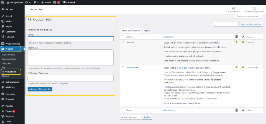Screen dimensions: 266x124
Task: Check the Armadi row checkbox
Action: pos(123,42)
